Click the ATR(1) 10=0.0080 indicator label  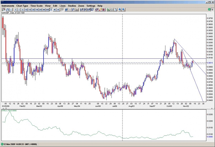[x=9, y=111]
